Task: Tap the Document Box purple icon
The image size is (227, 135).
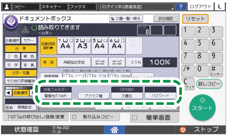Action: pos(11,22)
